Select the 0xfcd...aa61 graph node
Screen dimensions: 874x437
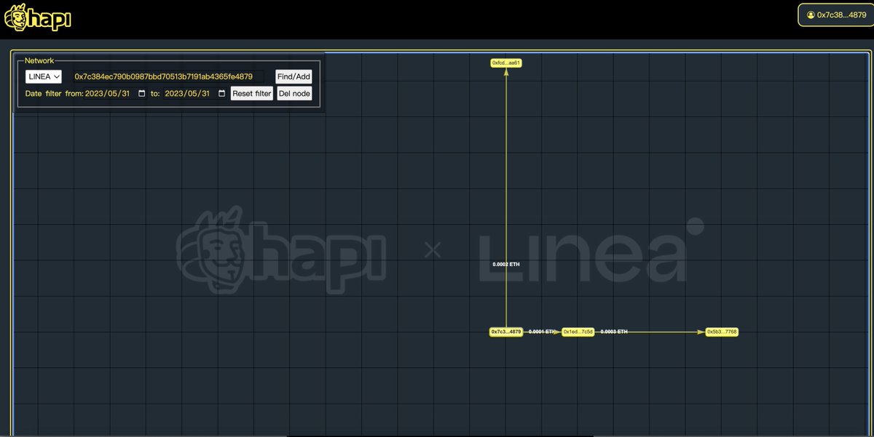506,63
